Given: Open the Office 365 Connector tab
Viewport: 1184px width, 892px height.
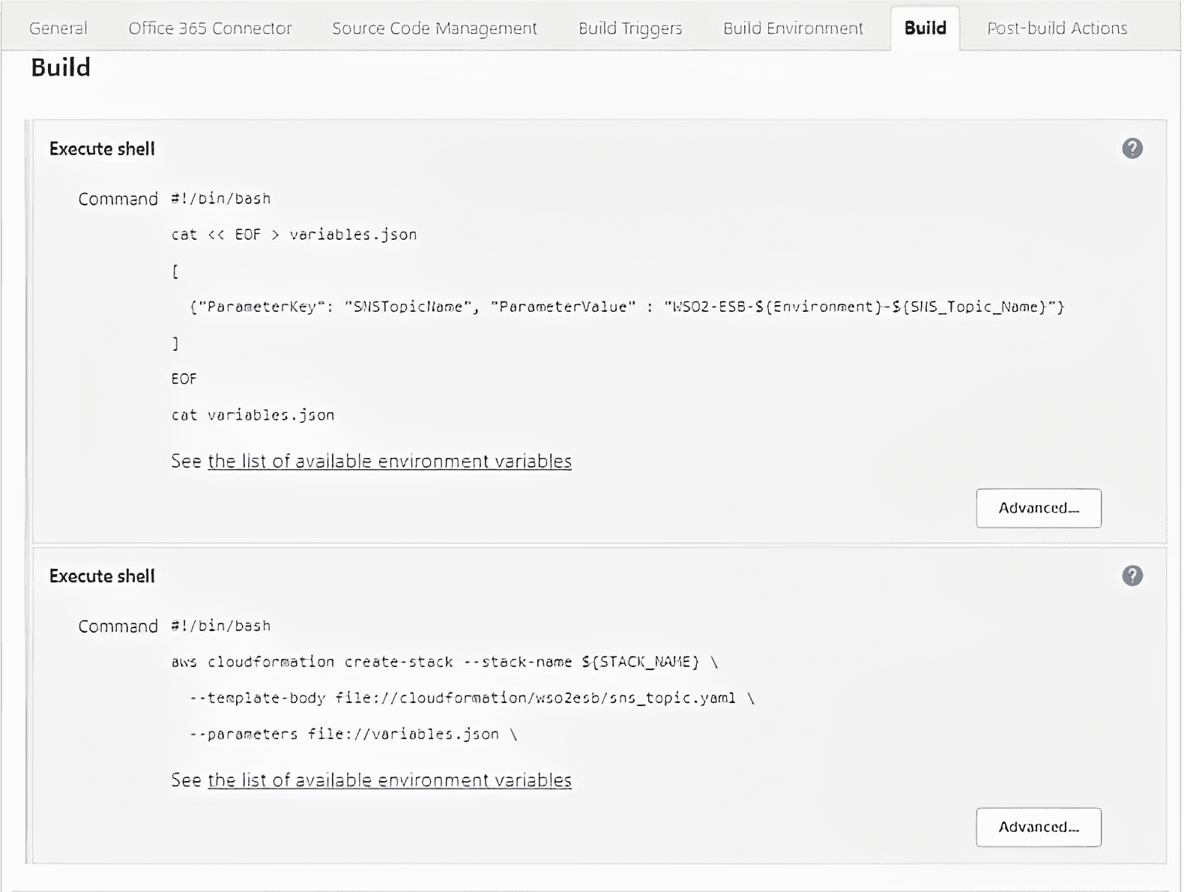Looking at the screenshot, I should tap(210, 28).
